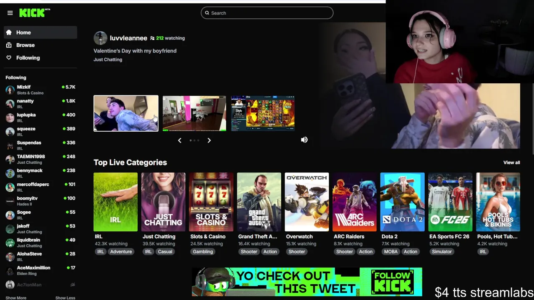Mute the featured stream volume icon
The width and height of the screenshot is (534, 300).
click(304, 140)
